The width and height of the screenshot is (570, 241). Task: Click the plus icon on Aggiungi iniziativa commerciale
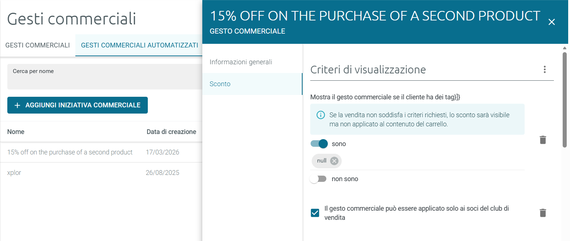(17, 105)
